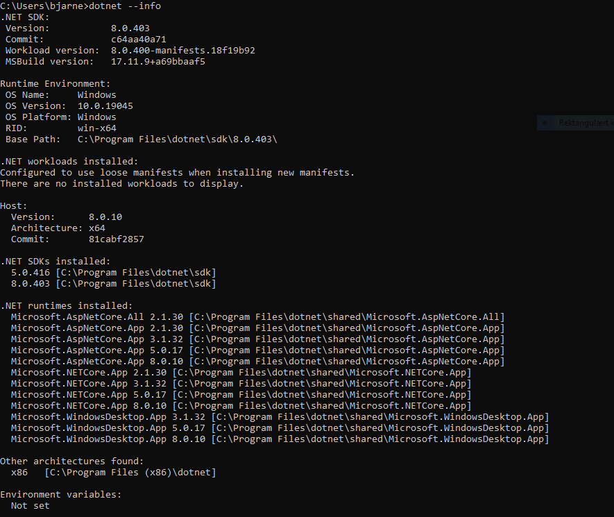Click the Microsoft.WindowsDesktop.App 5.0.17 runtime entry
Viewport: 614px width, 517px height.
[280, 427]
